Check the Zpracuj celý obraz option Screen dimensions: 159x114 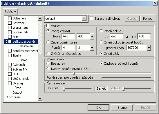point(91,19)
